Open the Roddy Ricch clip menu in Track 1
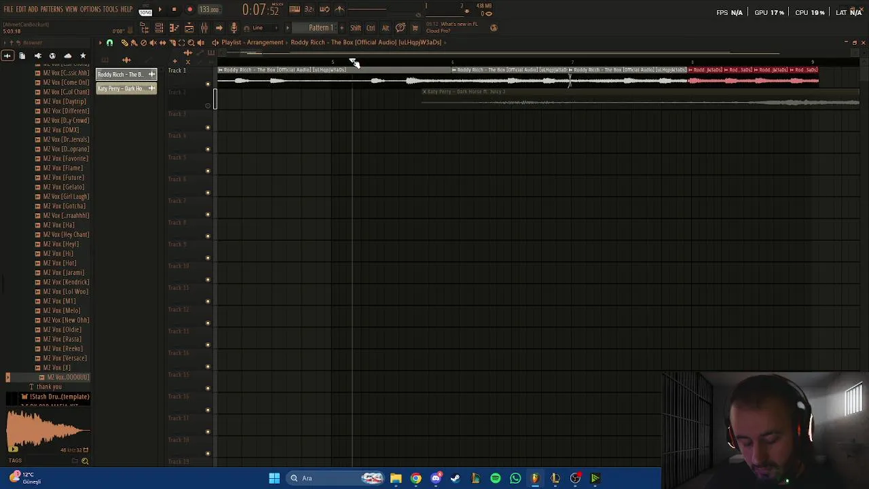The height and width of the screenshot is (489, 869). (x=220, y=70)
